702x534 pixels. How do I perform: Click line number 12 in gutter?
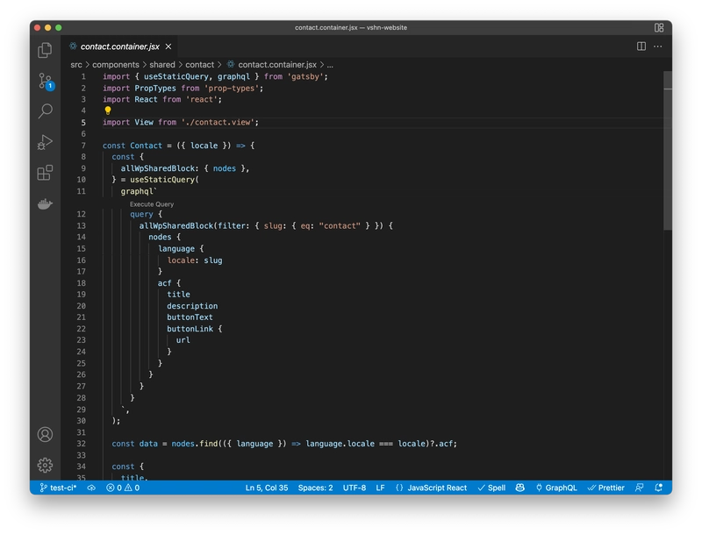click(x=81, y=214)
